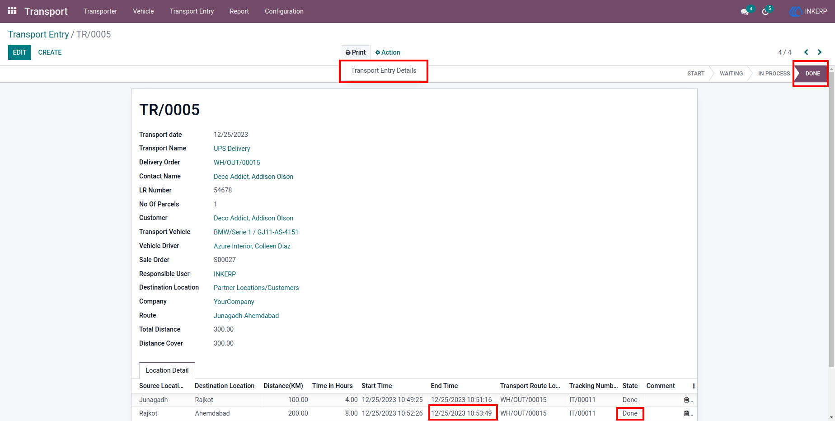Screen dimensions: 835x421
Task: Click the EDIT button
Action: [19, 52]
